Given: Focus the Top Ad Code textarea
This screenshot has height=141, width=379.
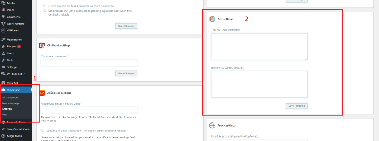Looking at the screenshot, I should [x=259, y=46].
